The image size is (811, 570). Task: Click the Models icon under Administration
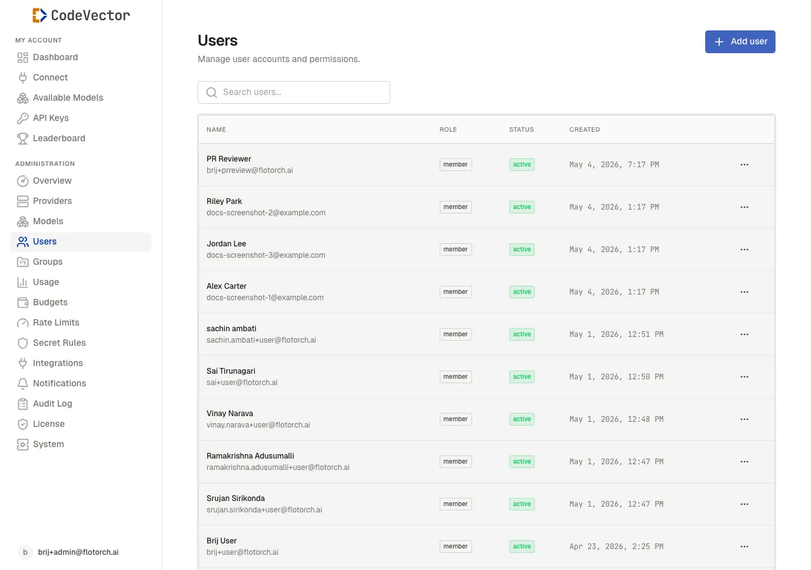pyautogui.click(x=23, y=222)
